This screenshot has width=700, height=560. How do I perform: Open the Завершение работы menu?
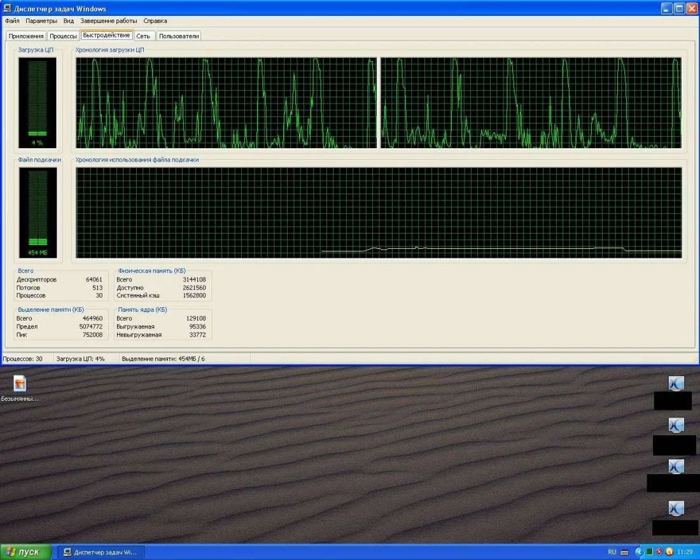[109, 21]
